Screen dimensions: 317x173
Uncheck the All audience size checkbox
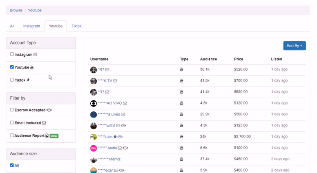coord(12,165)
